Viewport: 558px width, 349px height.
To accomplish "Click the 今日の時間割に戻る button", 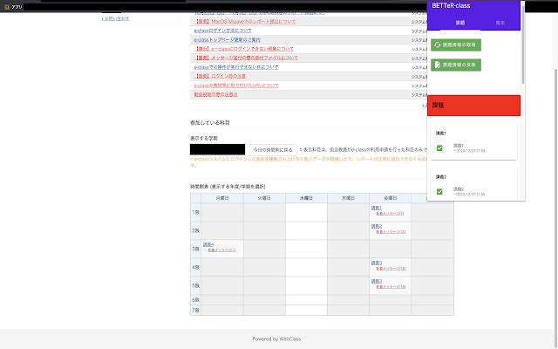I will pos(273,150).
